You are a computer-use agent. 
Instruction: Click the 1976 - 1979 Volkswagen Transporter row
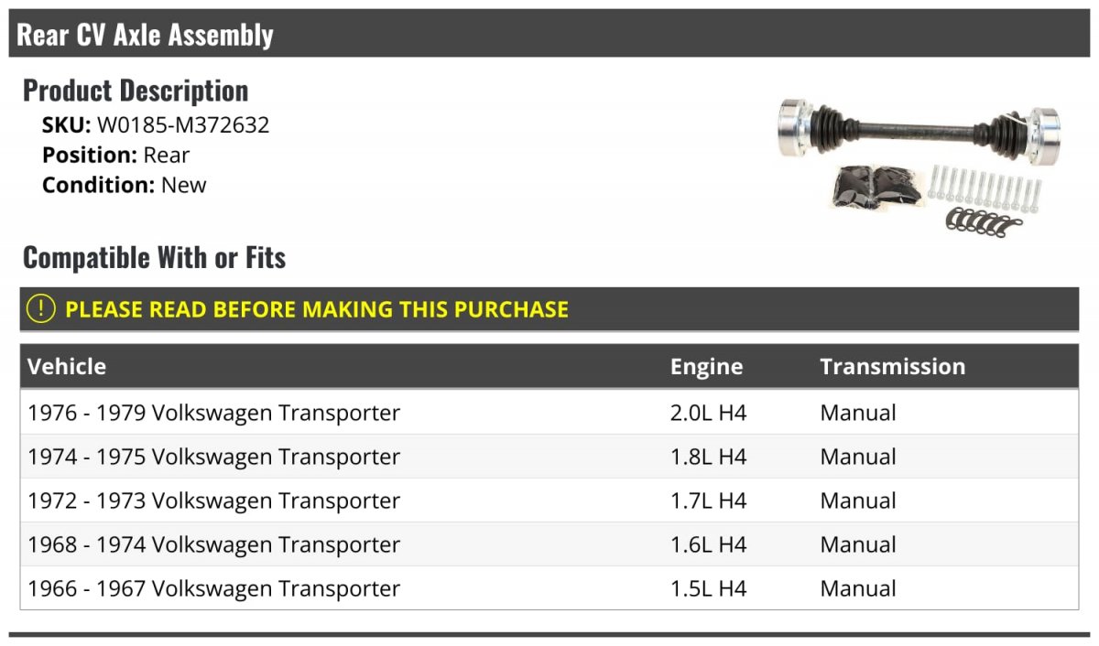(x=549, y=413)
